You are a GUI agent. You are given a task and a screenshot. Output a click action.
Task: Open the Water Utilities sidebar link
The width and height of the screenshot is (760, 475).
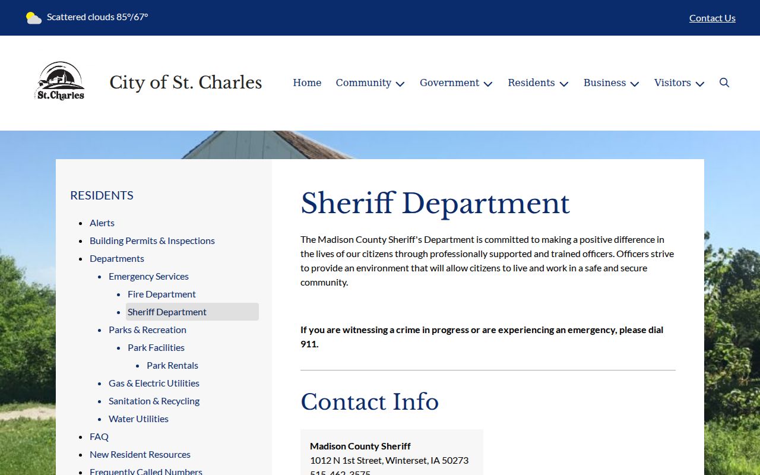pyautogui.click(x=138, y=419)
